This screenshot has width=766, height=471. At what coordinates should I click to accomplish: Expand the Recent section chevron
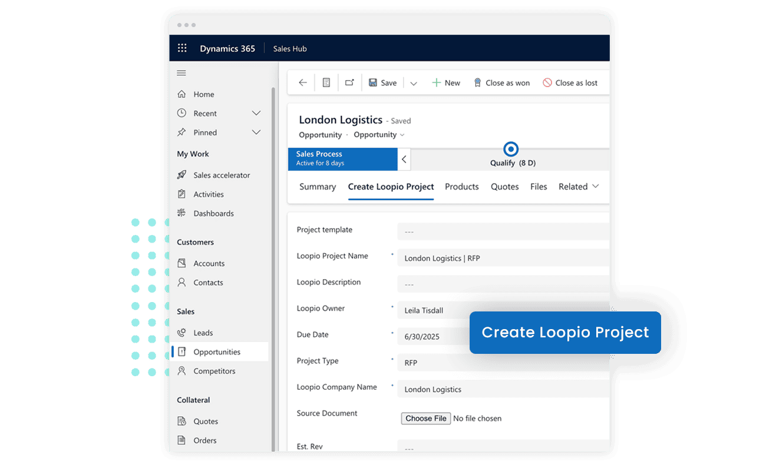tap(256, 113)
